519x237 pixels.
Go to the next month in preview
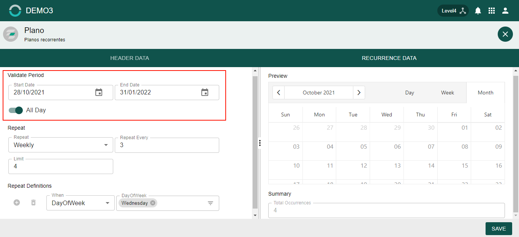(x=359, y=93)
